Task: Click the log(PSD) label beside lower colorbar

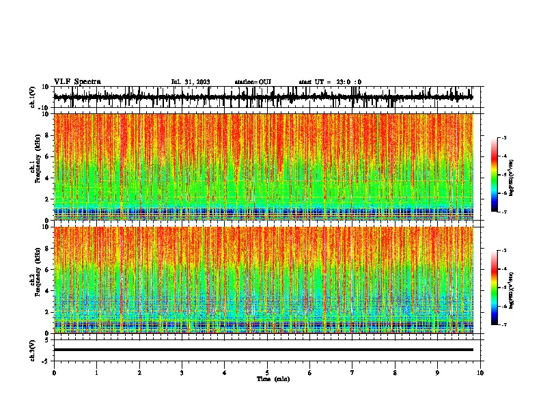Action: pyautogui.click(x=512, y=291)
